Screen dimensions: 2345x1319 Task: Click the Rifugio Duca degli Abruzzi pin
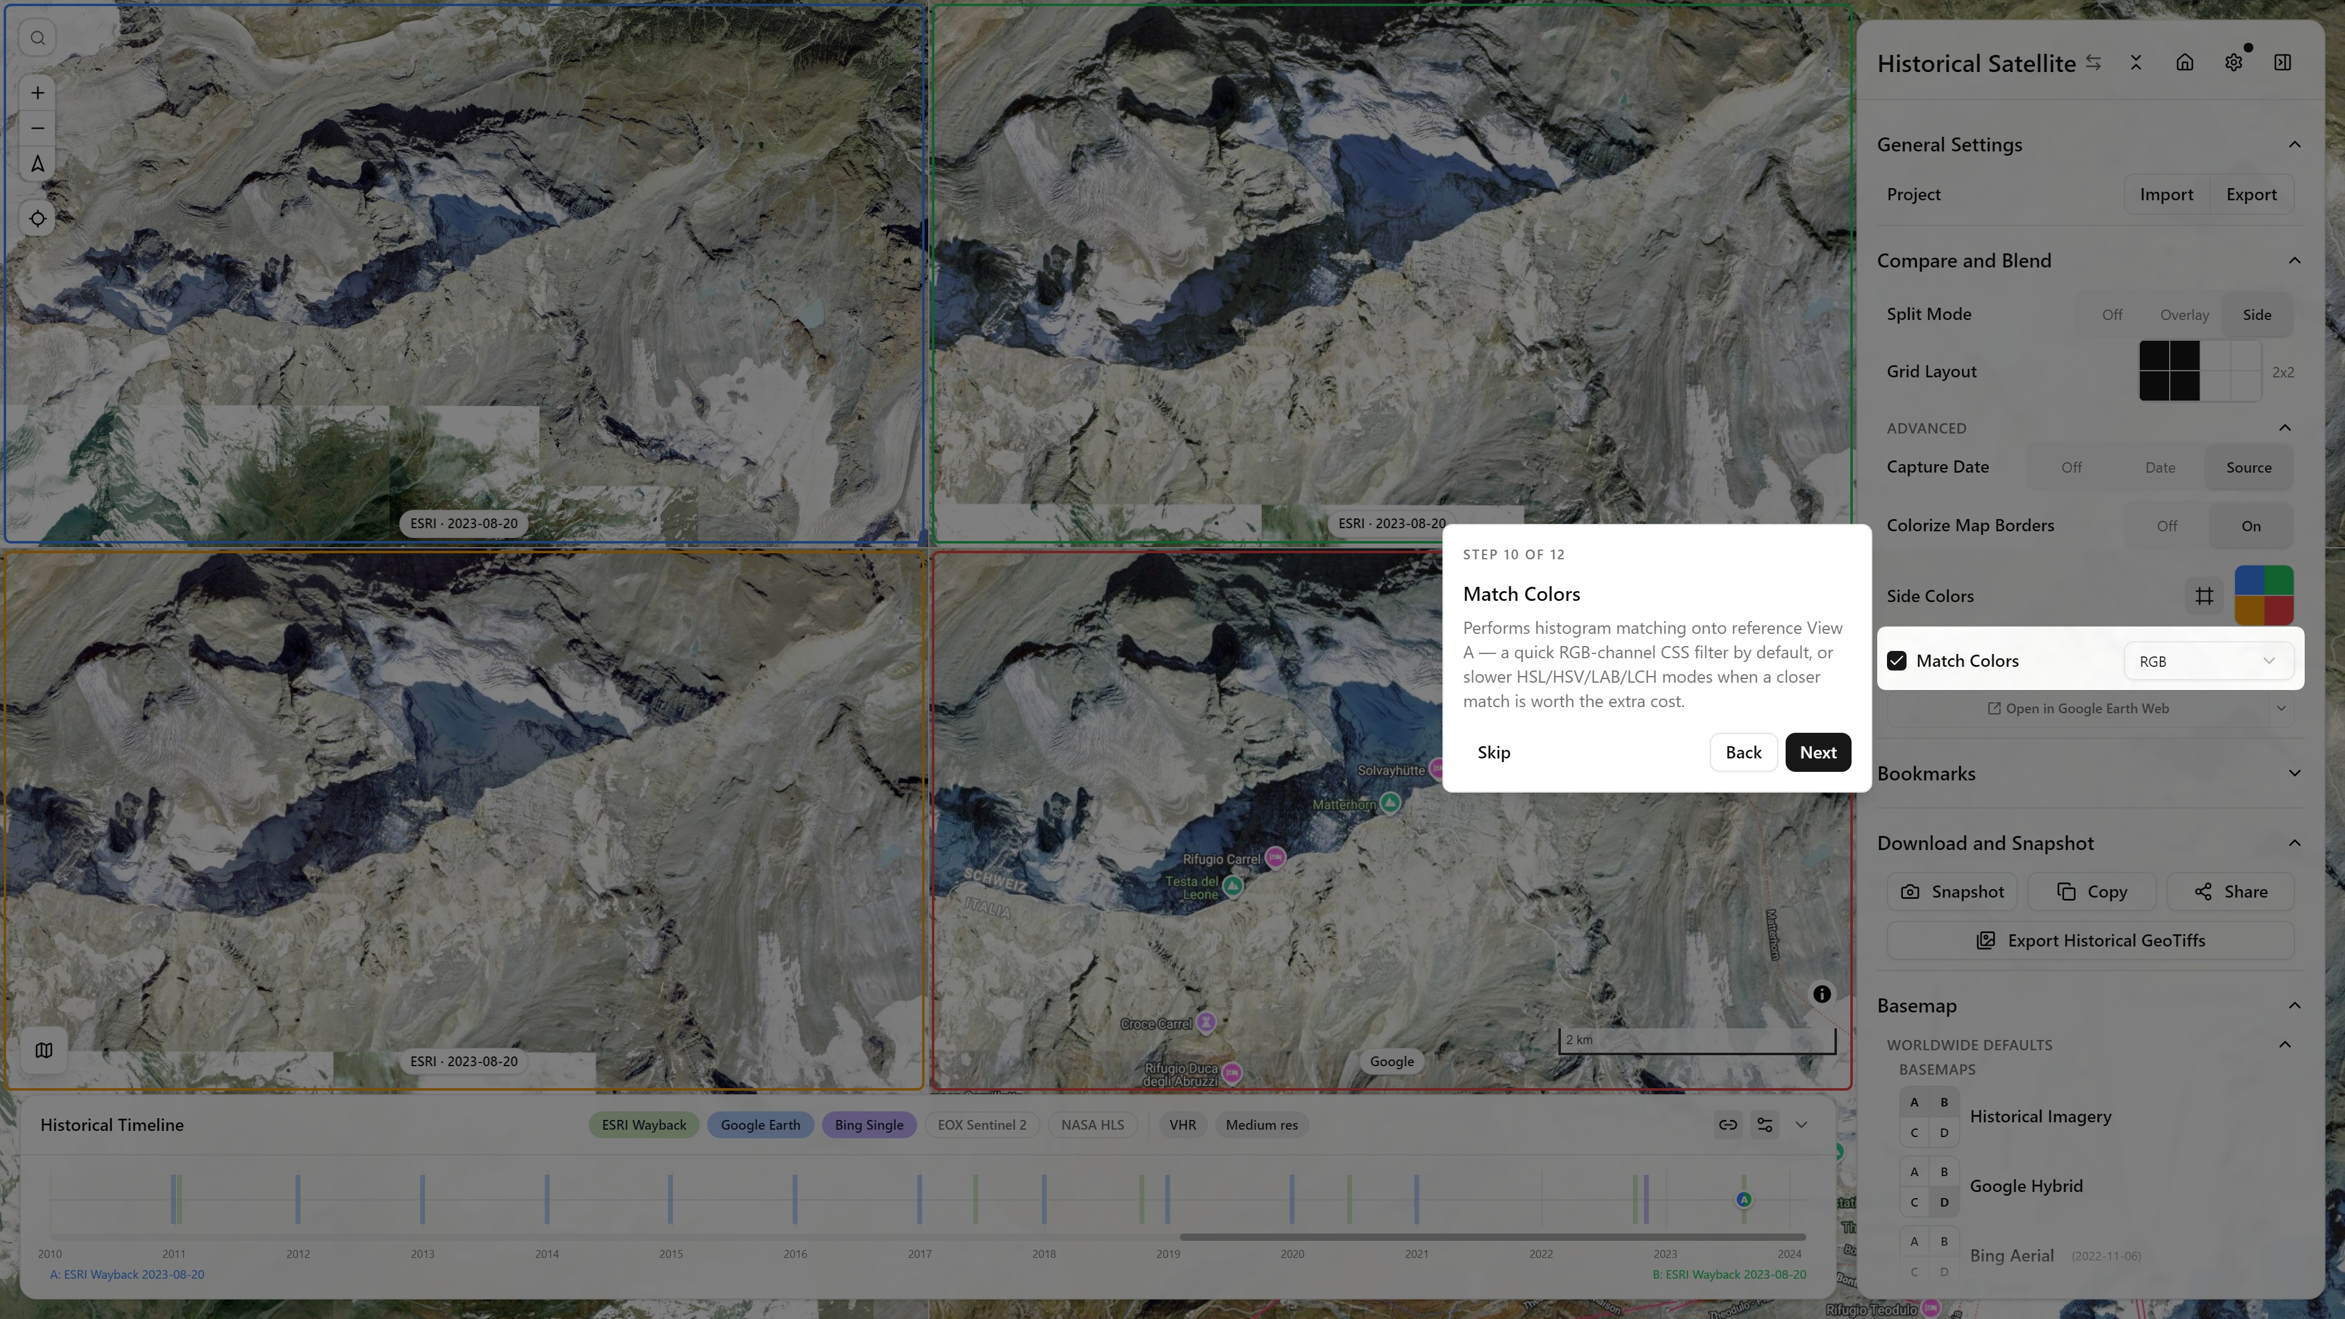coord(1232,1074)
